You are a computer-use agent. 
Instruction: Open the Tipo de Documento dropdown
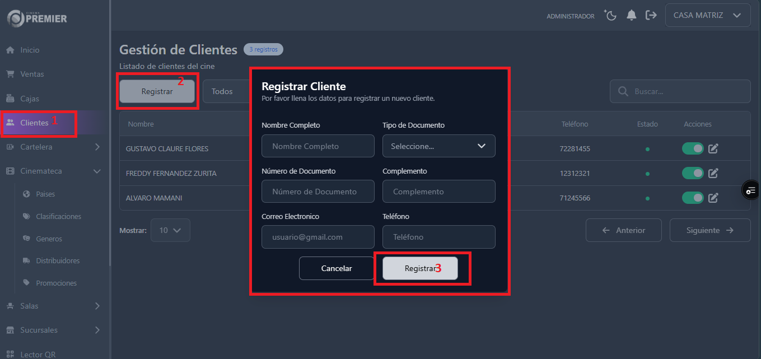click(438, 146)
